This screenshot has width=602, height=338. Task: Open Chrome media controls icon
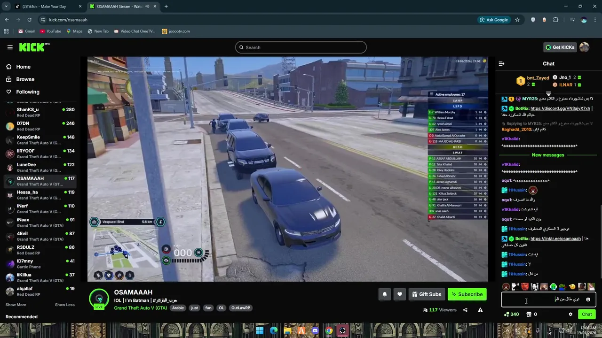tap(572, 20)
